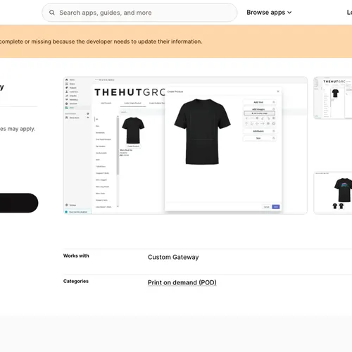This screenshot has width=352, height=352.
Task: Close the Create Product dialog with the X
Action: [278, 92]
